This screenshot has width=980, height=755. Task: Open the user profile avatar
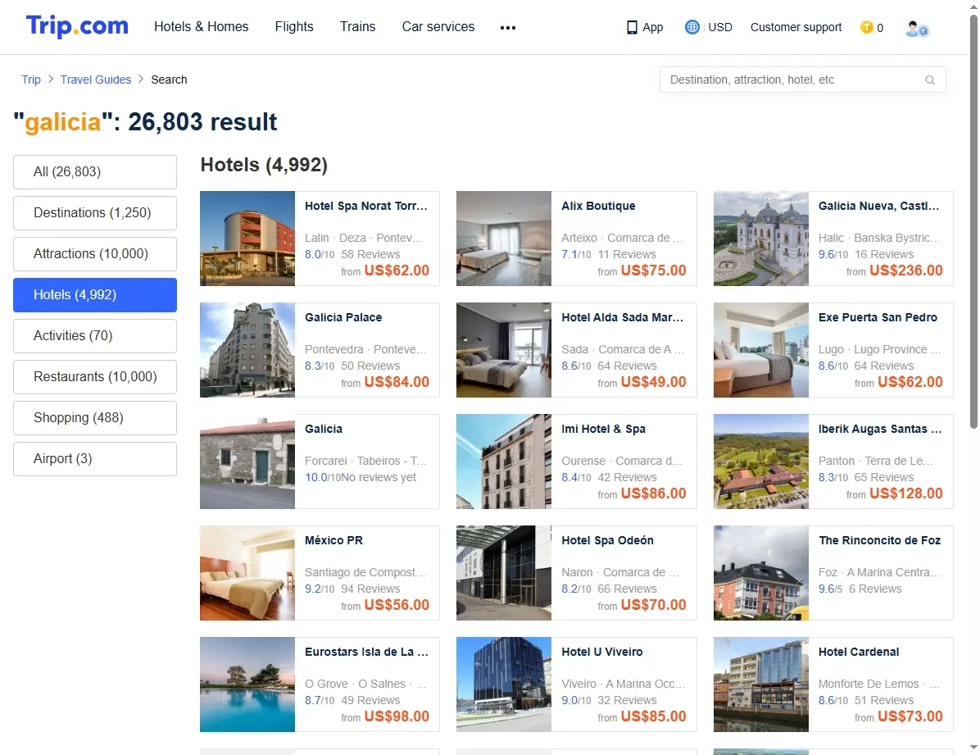tap(916, 28)
